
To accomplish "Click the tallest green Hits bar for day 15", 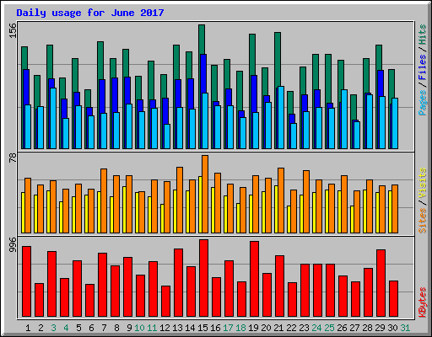I will tap(202, 40).
